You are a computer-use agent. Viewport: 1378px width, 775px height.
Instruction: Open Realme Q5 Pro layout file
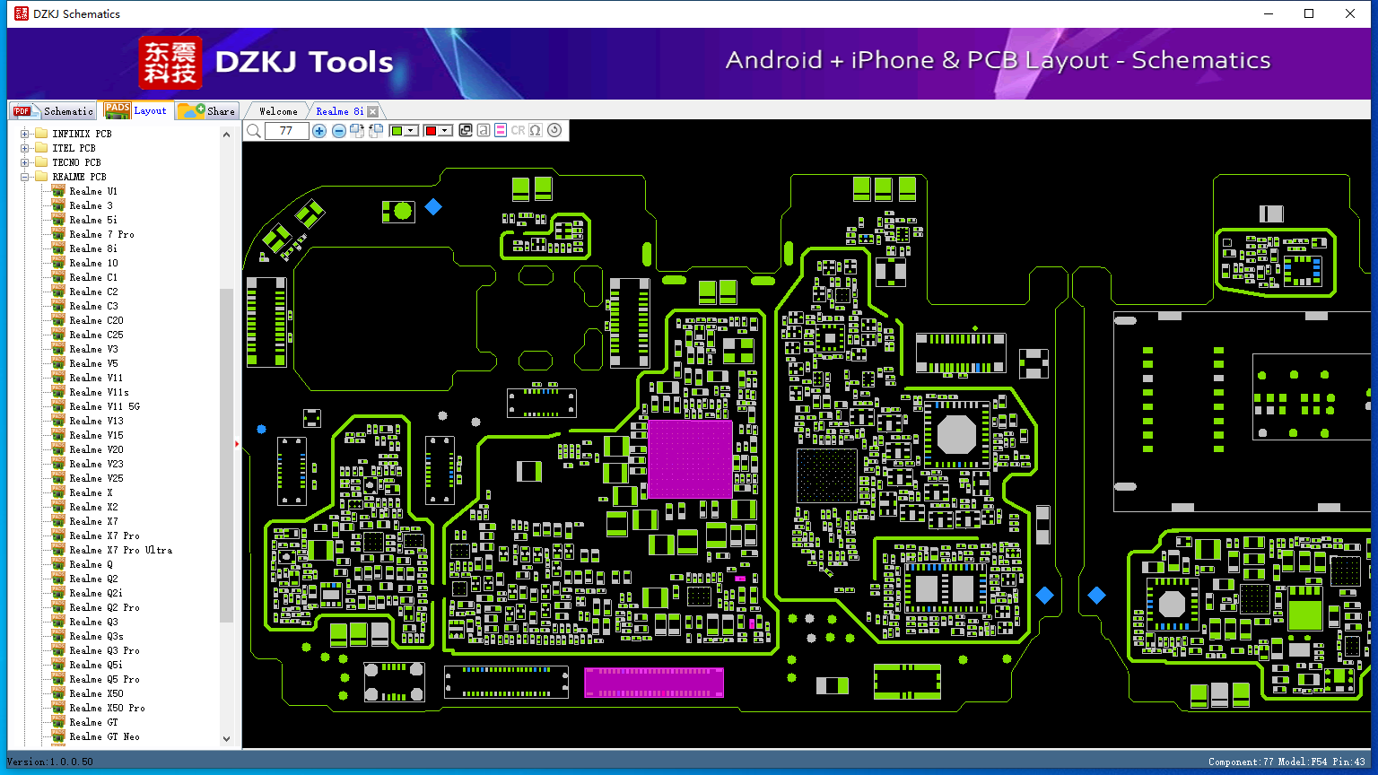[104, 679]
